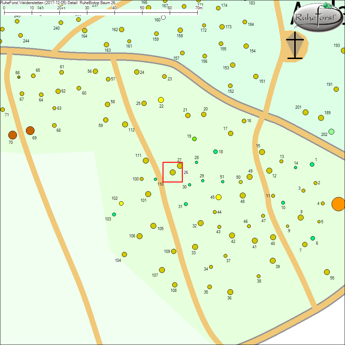Image resolution: width=345 pixels, height=345 pixels.
Task: Select tree marker 27
Action: tap(180, 166)
